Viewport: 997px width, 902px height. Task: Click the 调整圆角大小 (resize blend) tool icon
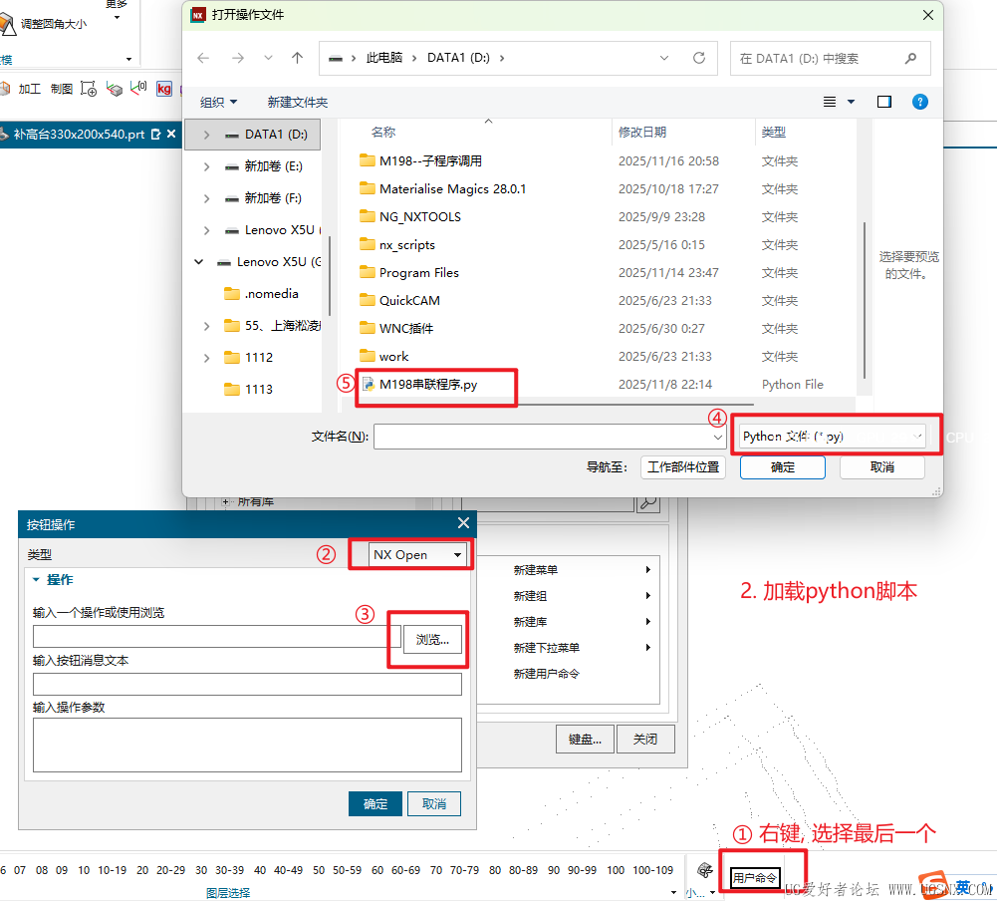6,24
